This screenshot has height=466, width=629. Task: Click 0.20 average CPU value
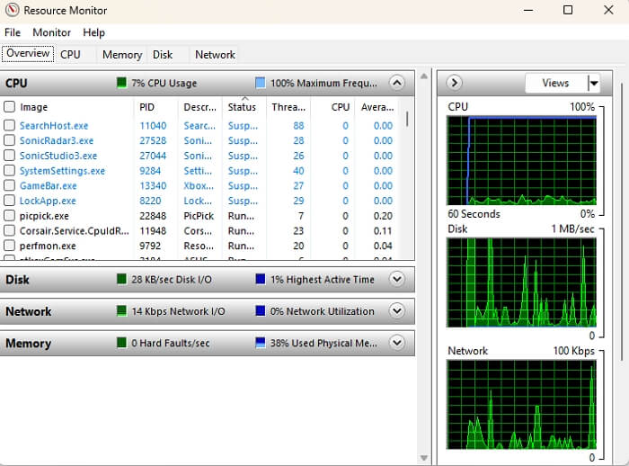click(383, 216)
